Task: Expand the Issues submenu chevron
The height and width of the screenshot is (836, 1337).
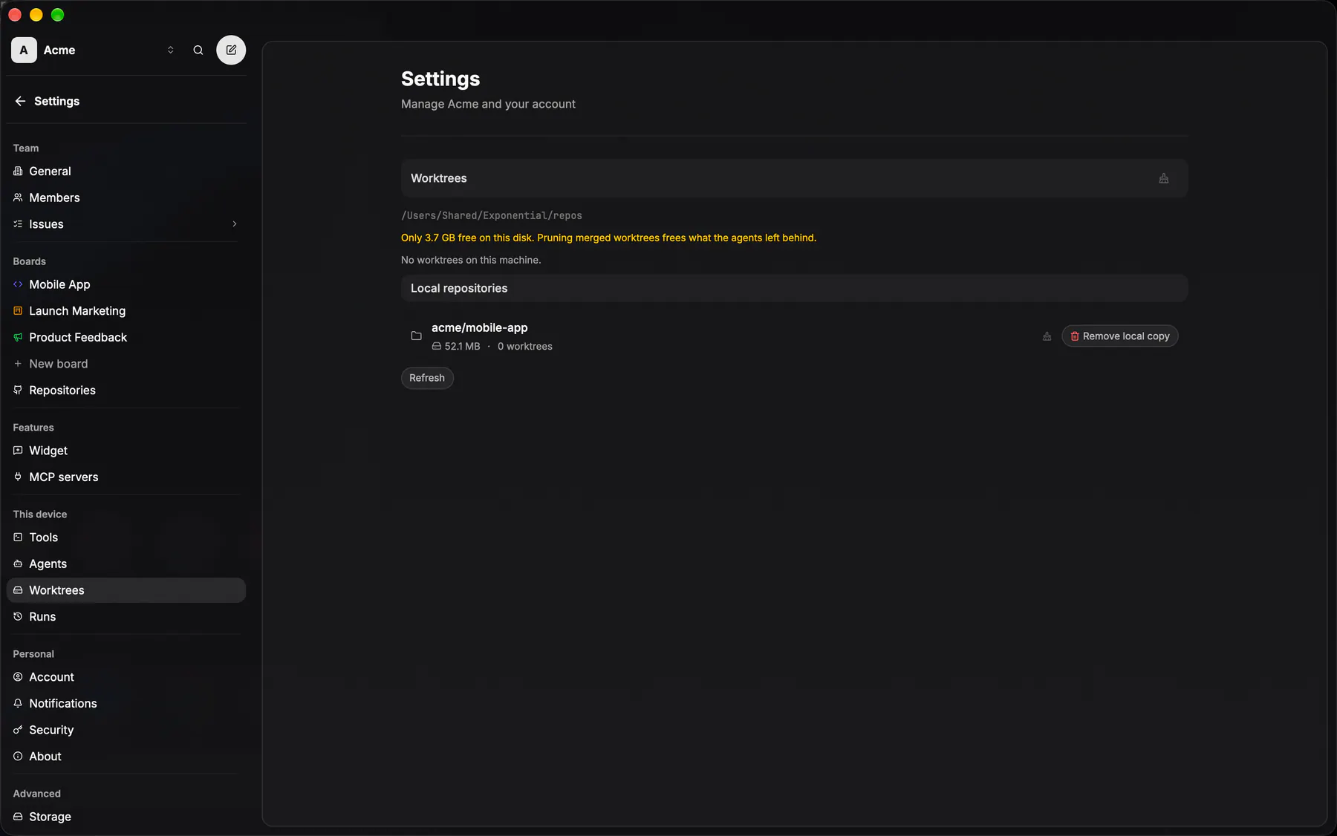Action: click(x=235, y=224)
